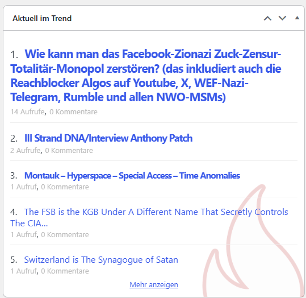Screen dimensions: 306x298
Task: Click 0 Kommentare under the first post
Action: (x=73, y=112)
